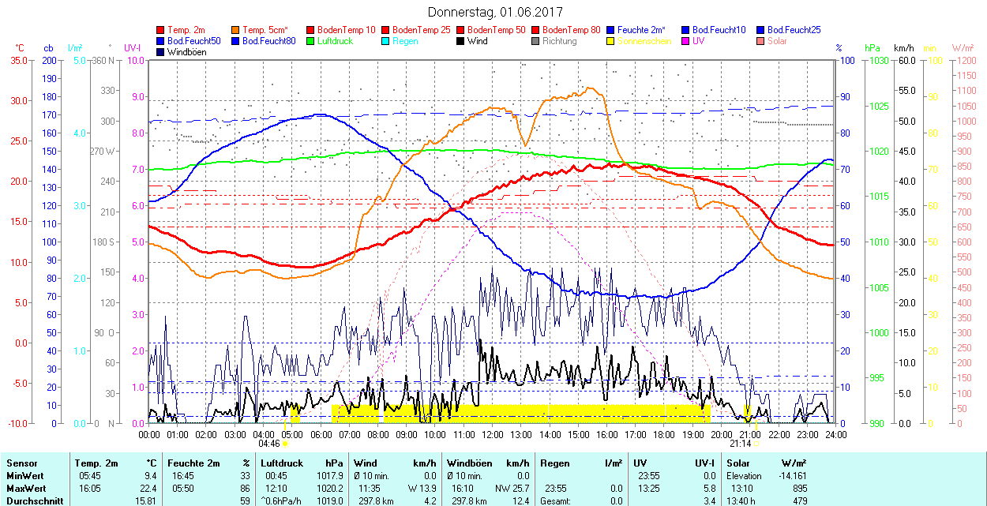Click the BodenTemp 50 legend label
The image size is (987, 506).
click(x=497, y=30)
